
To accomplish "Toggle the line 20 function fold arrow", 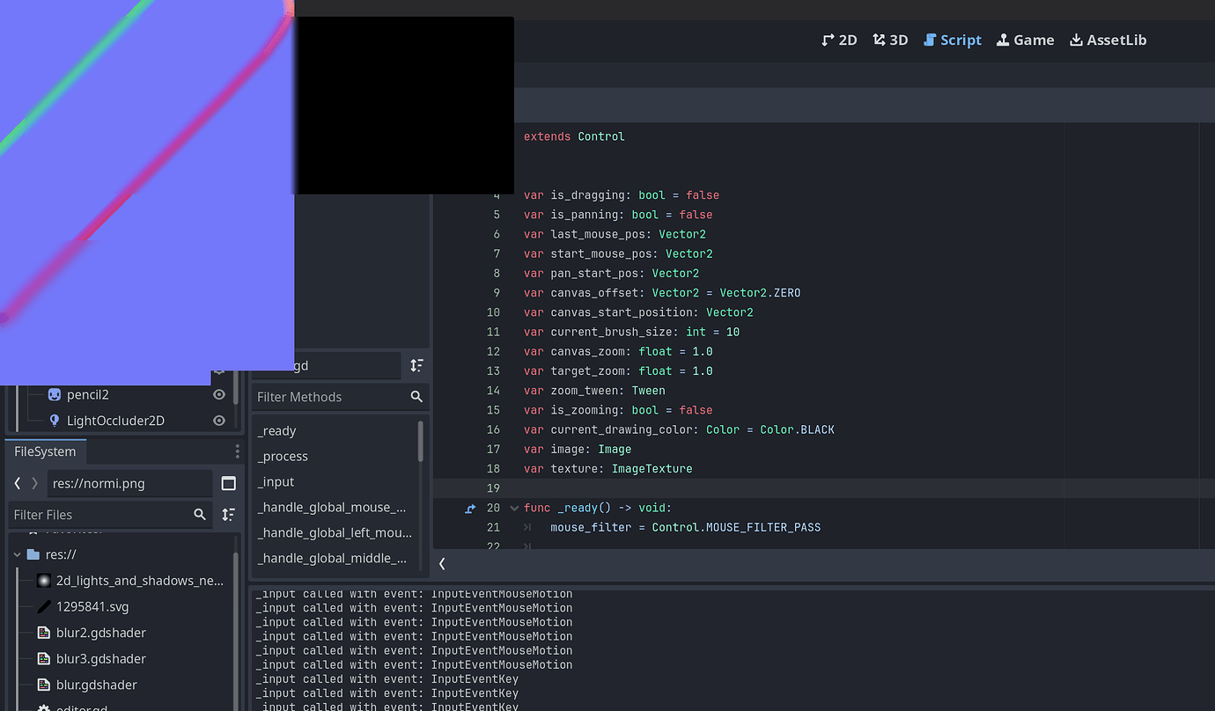I will (514, 508).
